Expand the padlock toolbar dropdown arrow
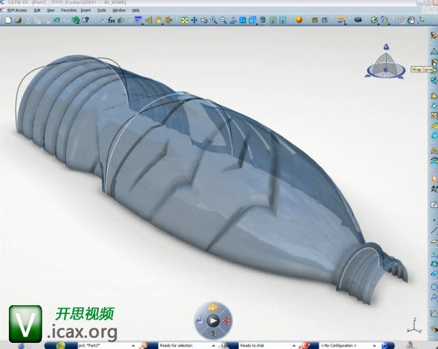The image size is (438, 349). click(x=163, y=25)
